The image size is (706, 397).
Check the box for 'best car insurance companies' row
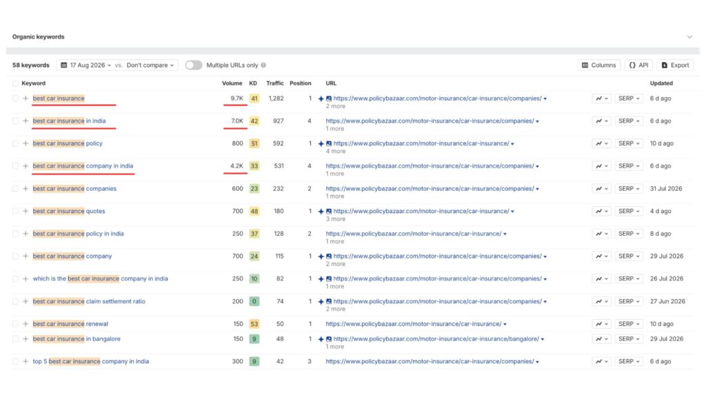tap(15, 189)
